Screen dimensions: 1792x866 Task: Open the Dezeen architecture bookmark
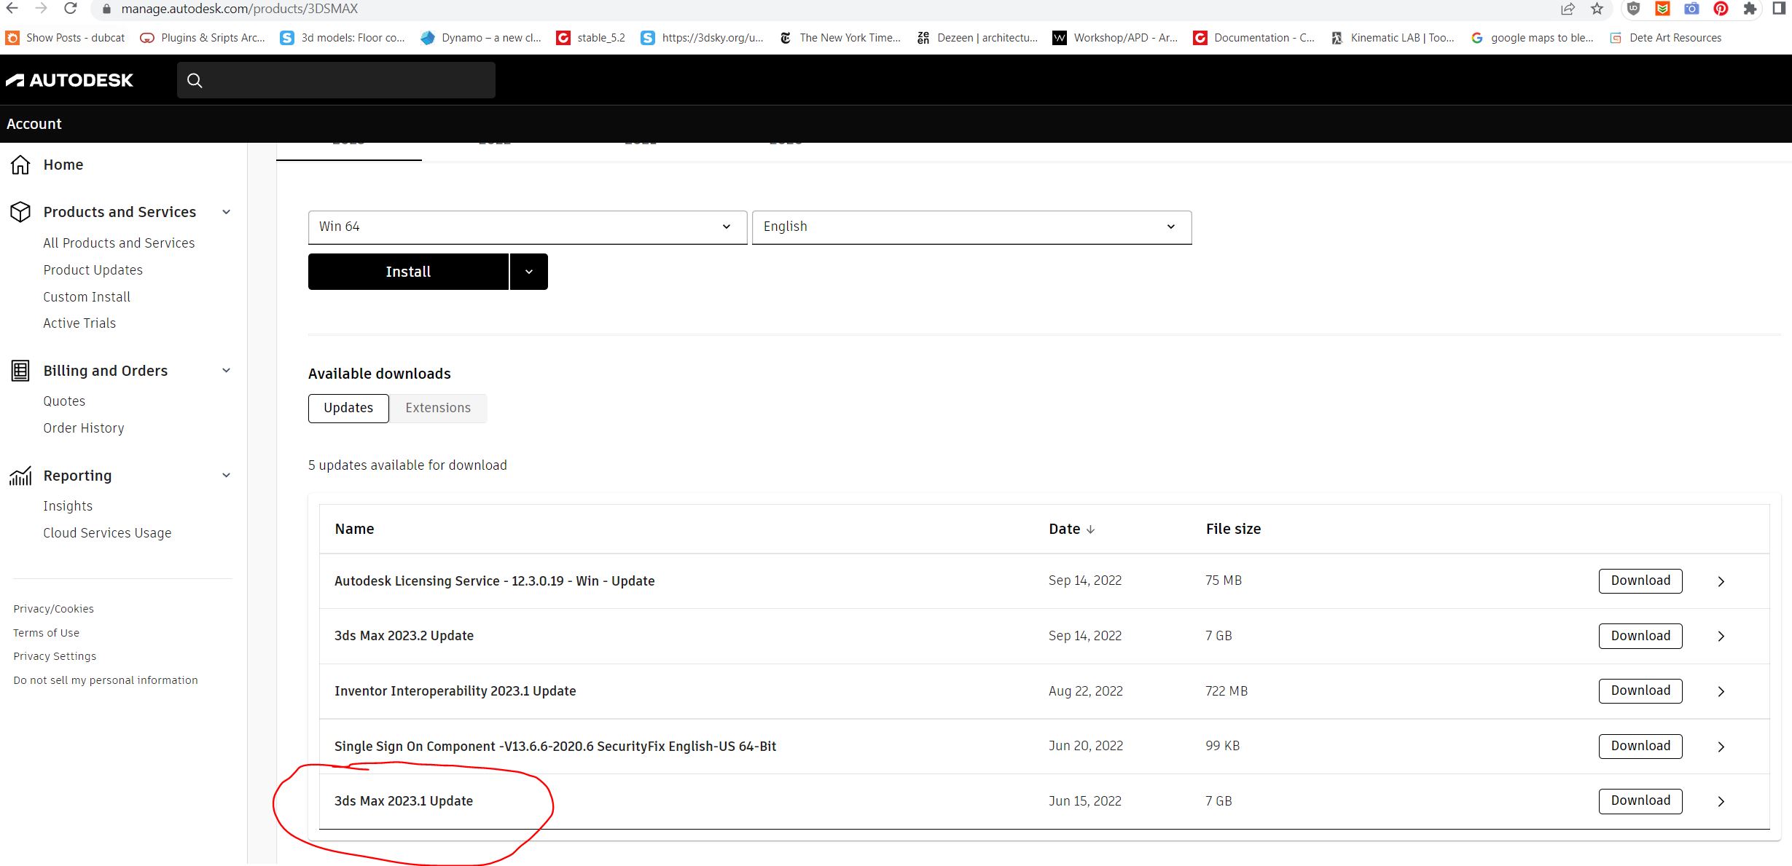pyautogui.click(x=977, y=38)
